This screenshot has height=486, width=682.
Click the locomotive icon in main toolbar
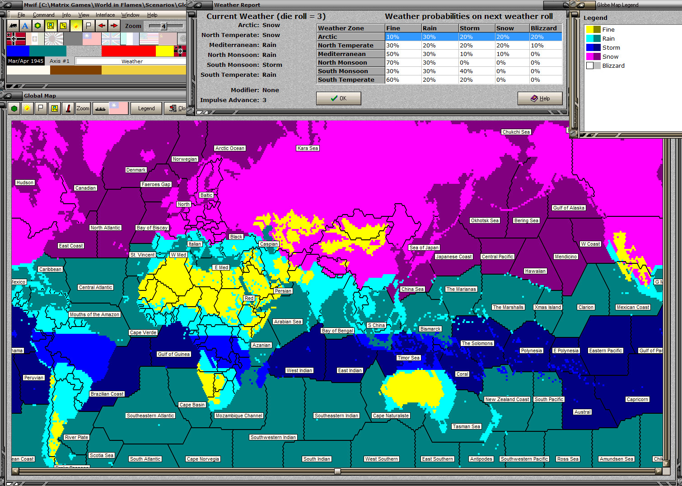point(13,26)
